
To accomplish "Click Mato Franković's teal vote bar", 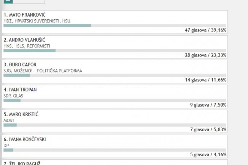I will (x=47, y=25).
